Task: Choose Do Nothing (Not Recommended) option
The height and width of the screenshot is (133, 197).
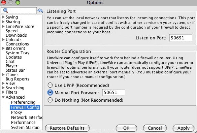Action: click(50, 100)
